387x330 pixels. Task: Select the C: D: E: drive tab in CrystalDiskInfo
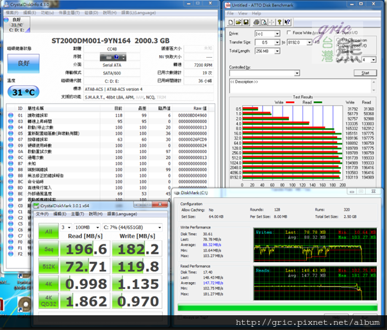tap(17, 25)
